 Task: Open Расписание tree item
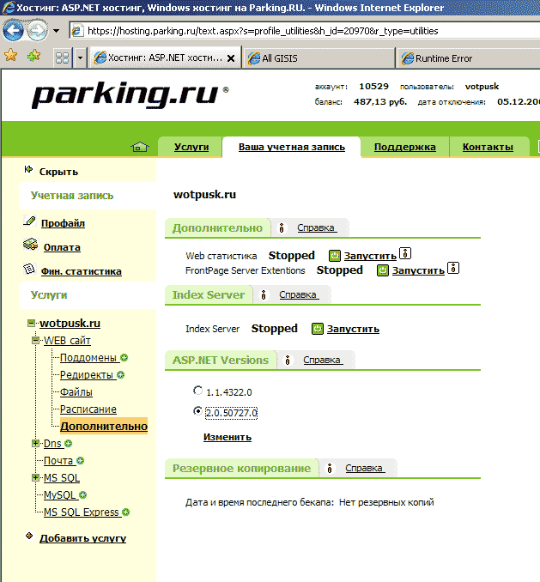coord(88,409)
